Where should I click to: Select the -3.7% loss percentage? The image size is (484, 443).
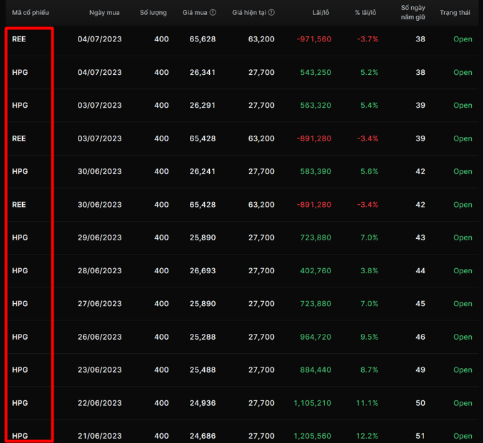pos(368,39)
